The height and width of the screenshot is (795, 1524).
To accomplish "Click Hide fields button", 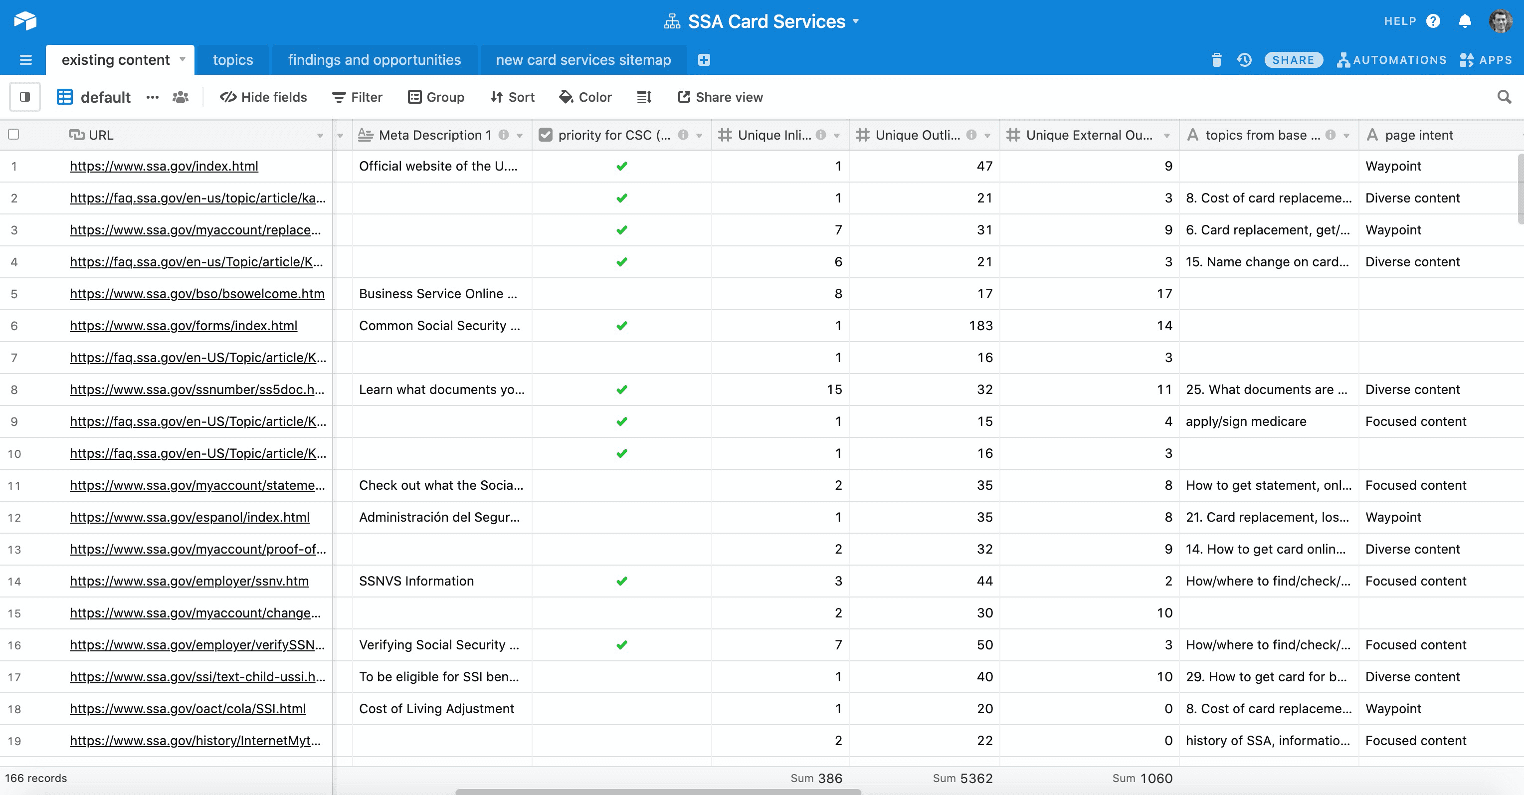I will click(263, 97).
